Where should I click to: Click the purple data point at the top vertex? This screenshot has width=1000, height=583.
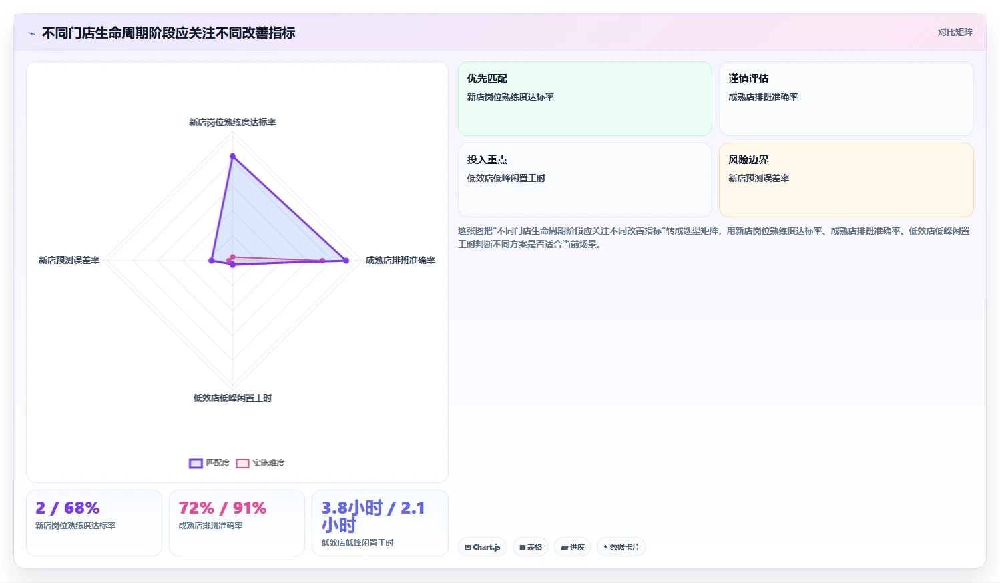pyautogui.click(x=232, y=156)
